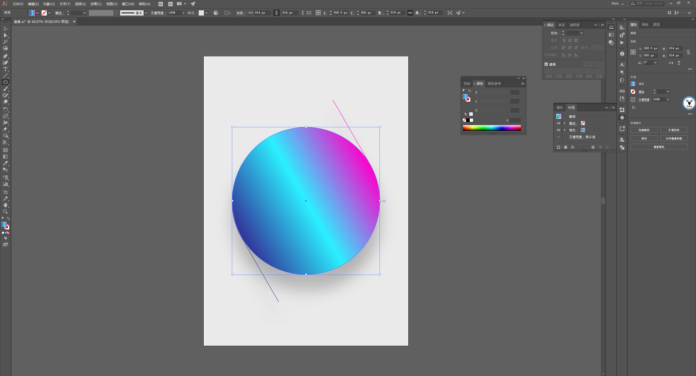Pick a color from the spectrum bar
This screenshot has height=376, width=696.
[492, 128]
